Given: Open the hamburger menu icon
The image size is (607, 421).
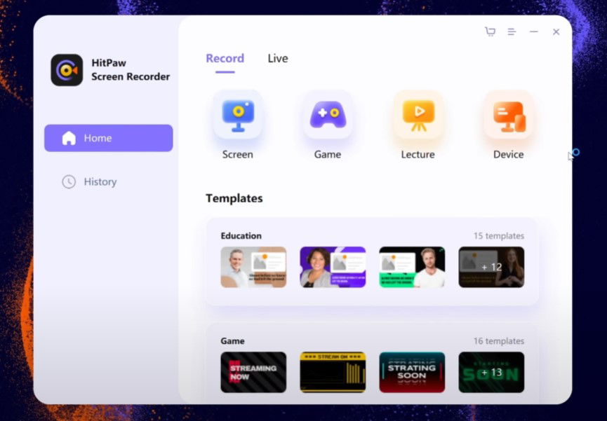Looking at the screenshot, I should 512,32.
